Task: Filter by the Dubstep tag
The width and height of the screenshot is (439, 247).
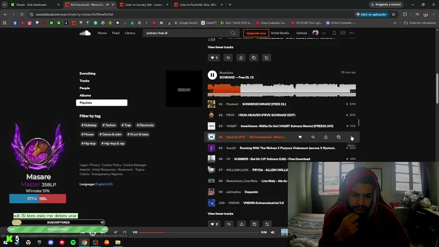Action: (89, 125)
